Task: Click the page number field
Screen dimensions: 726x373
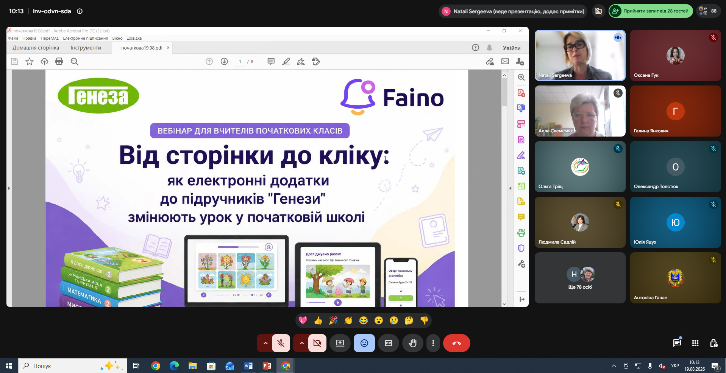Action: [x=240, y=62]
